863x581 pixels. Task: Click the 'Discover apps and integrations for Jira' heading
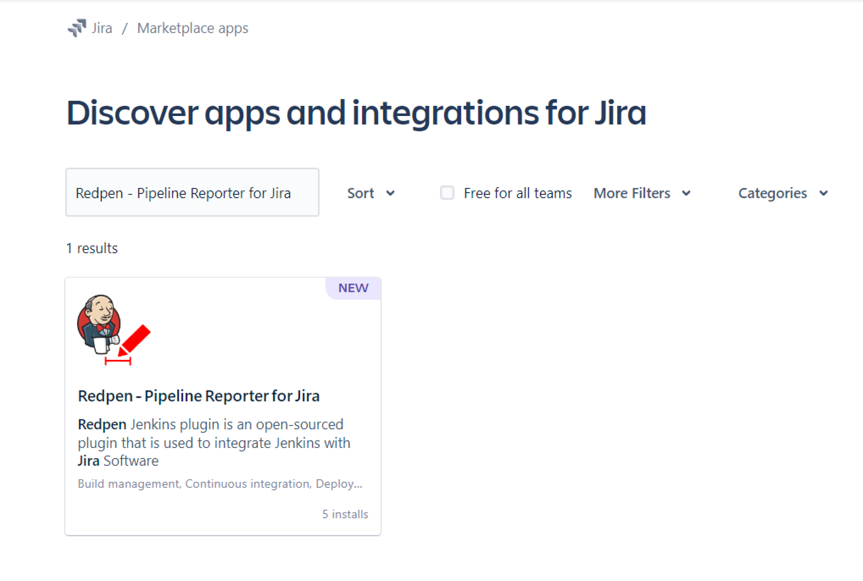pyautogui.click(x=356, y=113)
